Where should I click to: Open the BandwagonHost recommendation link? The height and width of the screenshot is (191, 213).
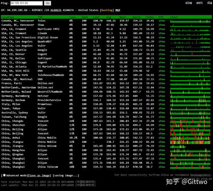coord(200,175)
